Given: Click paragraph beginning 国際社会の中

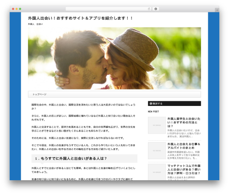Looking at the screenshot, I should coord(83,107).
